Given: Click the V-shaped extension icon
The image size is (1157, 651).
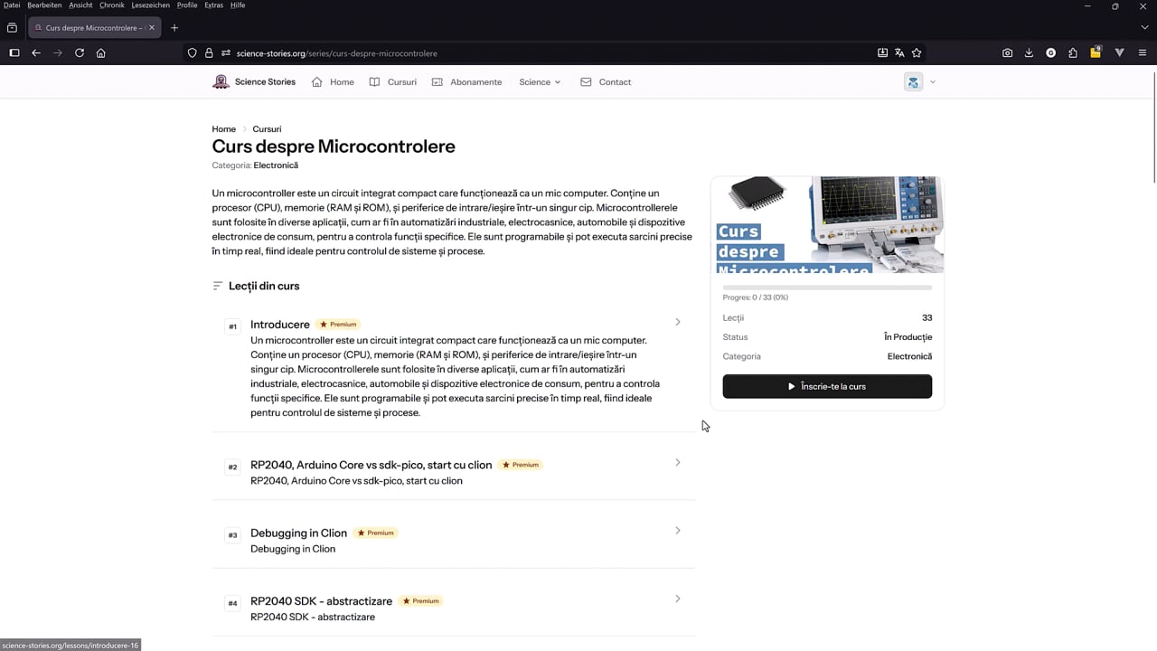Looking at the screenshot, I should [1120, 53].
